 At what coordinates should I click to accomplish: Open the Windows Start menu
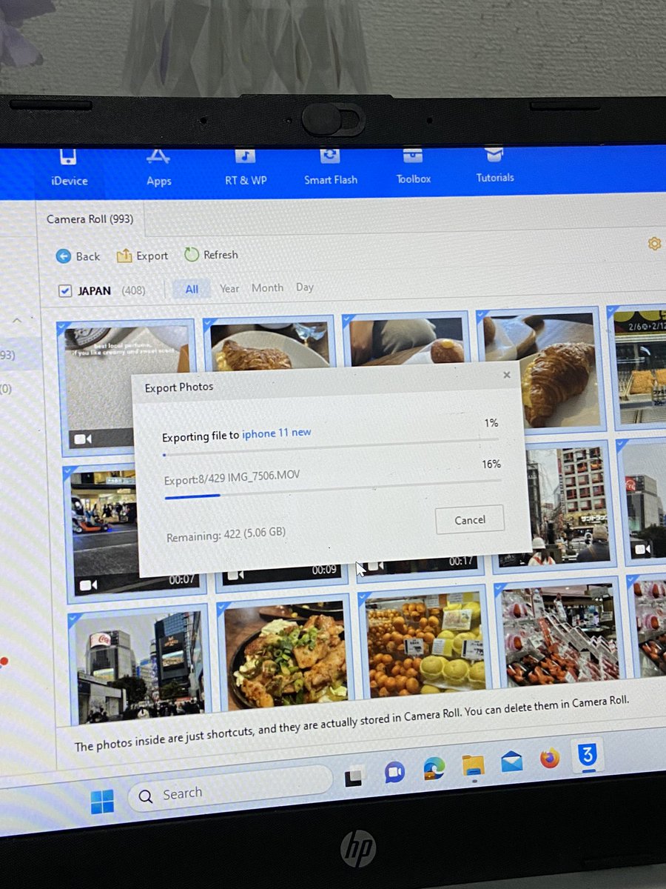pos(103,802)
